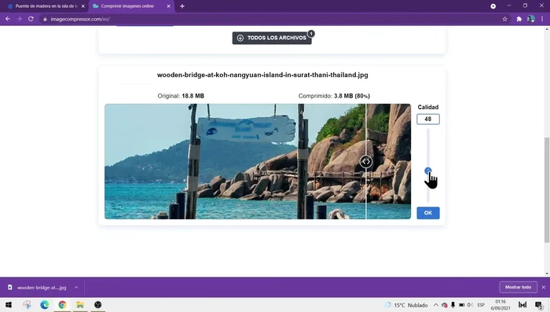The height and width of the screenshot is (312, 550).
Task: Download all files with TODOS LOS ARCHIVOS button
Action: coord(272,38)
